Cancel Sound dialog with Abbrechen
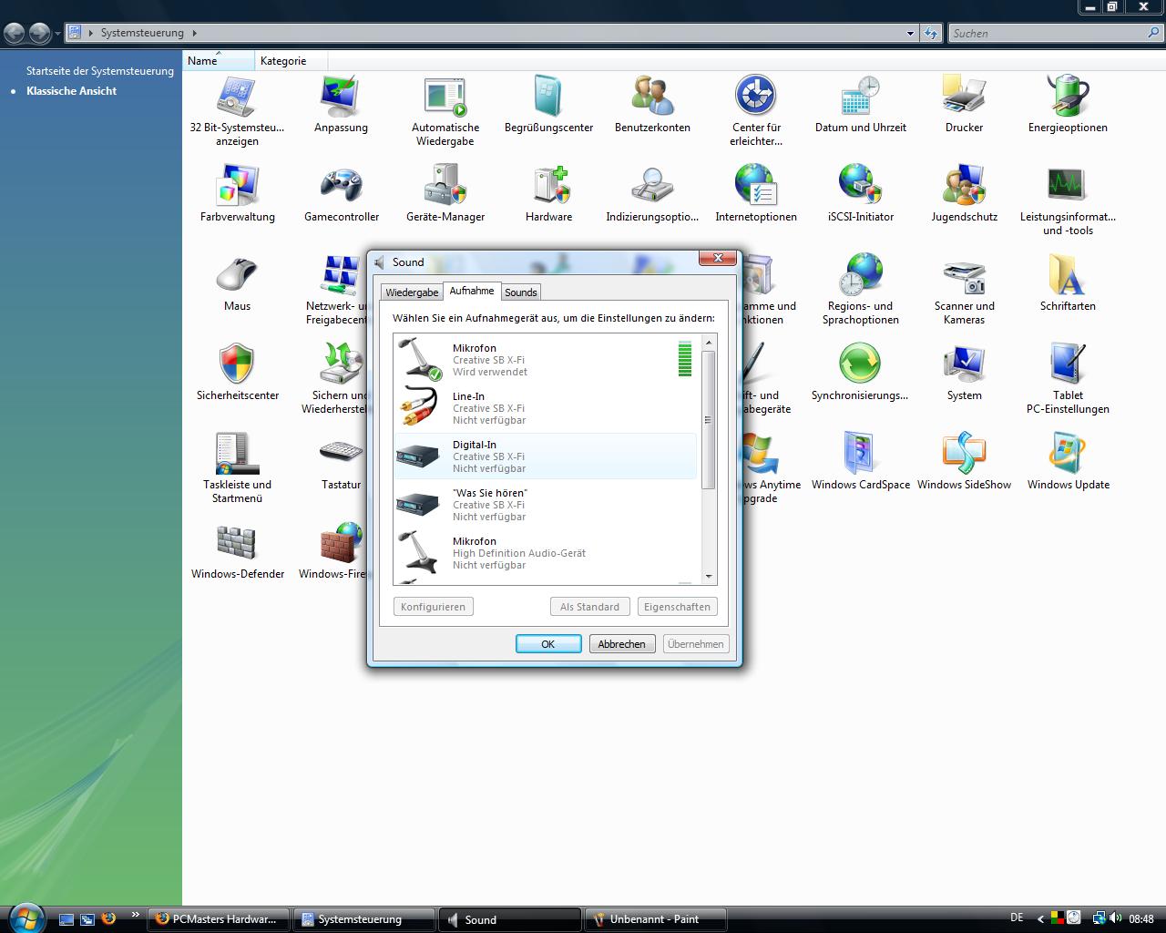 point(621,644)
